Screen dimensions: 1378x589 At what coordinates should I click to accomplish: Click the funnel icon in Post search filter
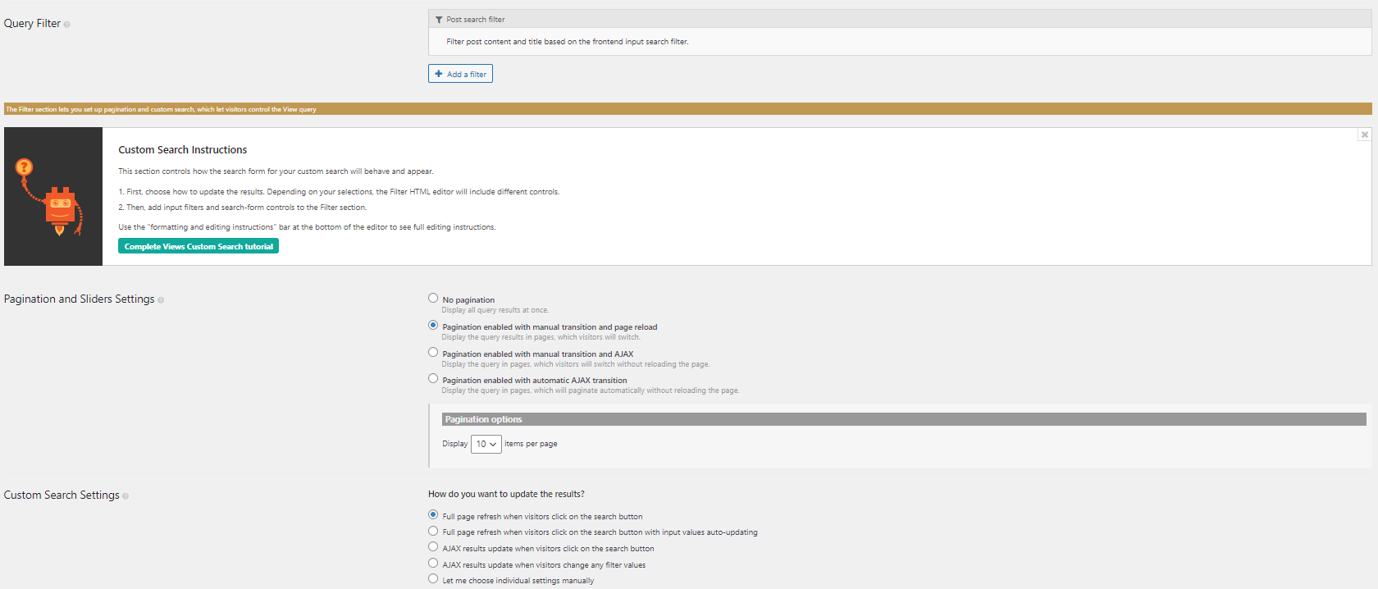click(x=439, y=20)
